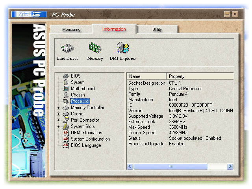This screenshot has height=189, width=252.
Task: Select Motherboard in the tree
Action: click(x=83, y=89)
